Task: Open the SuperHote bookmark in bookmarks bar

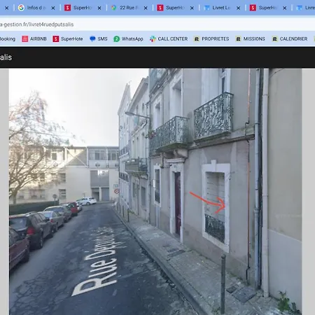Action: coord(68,38)
